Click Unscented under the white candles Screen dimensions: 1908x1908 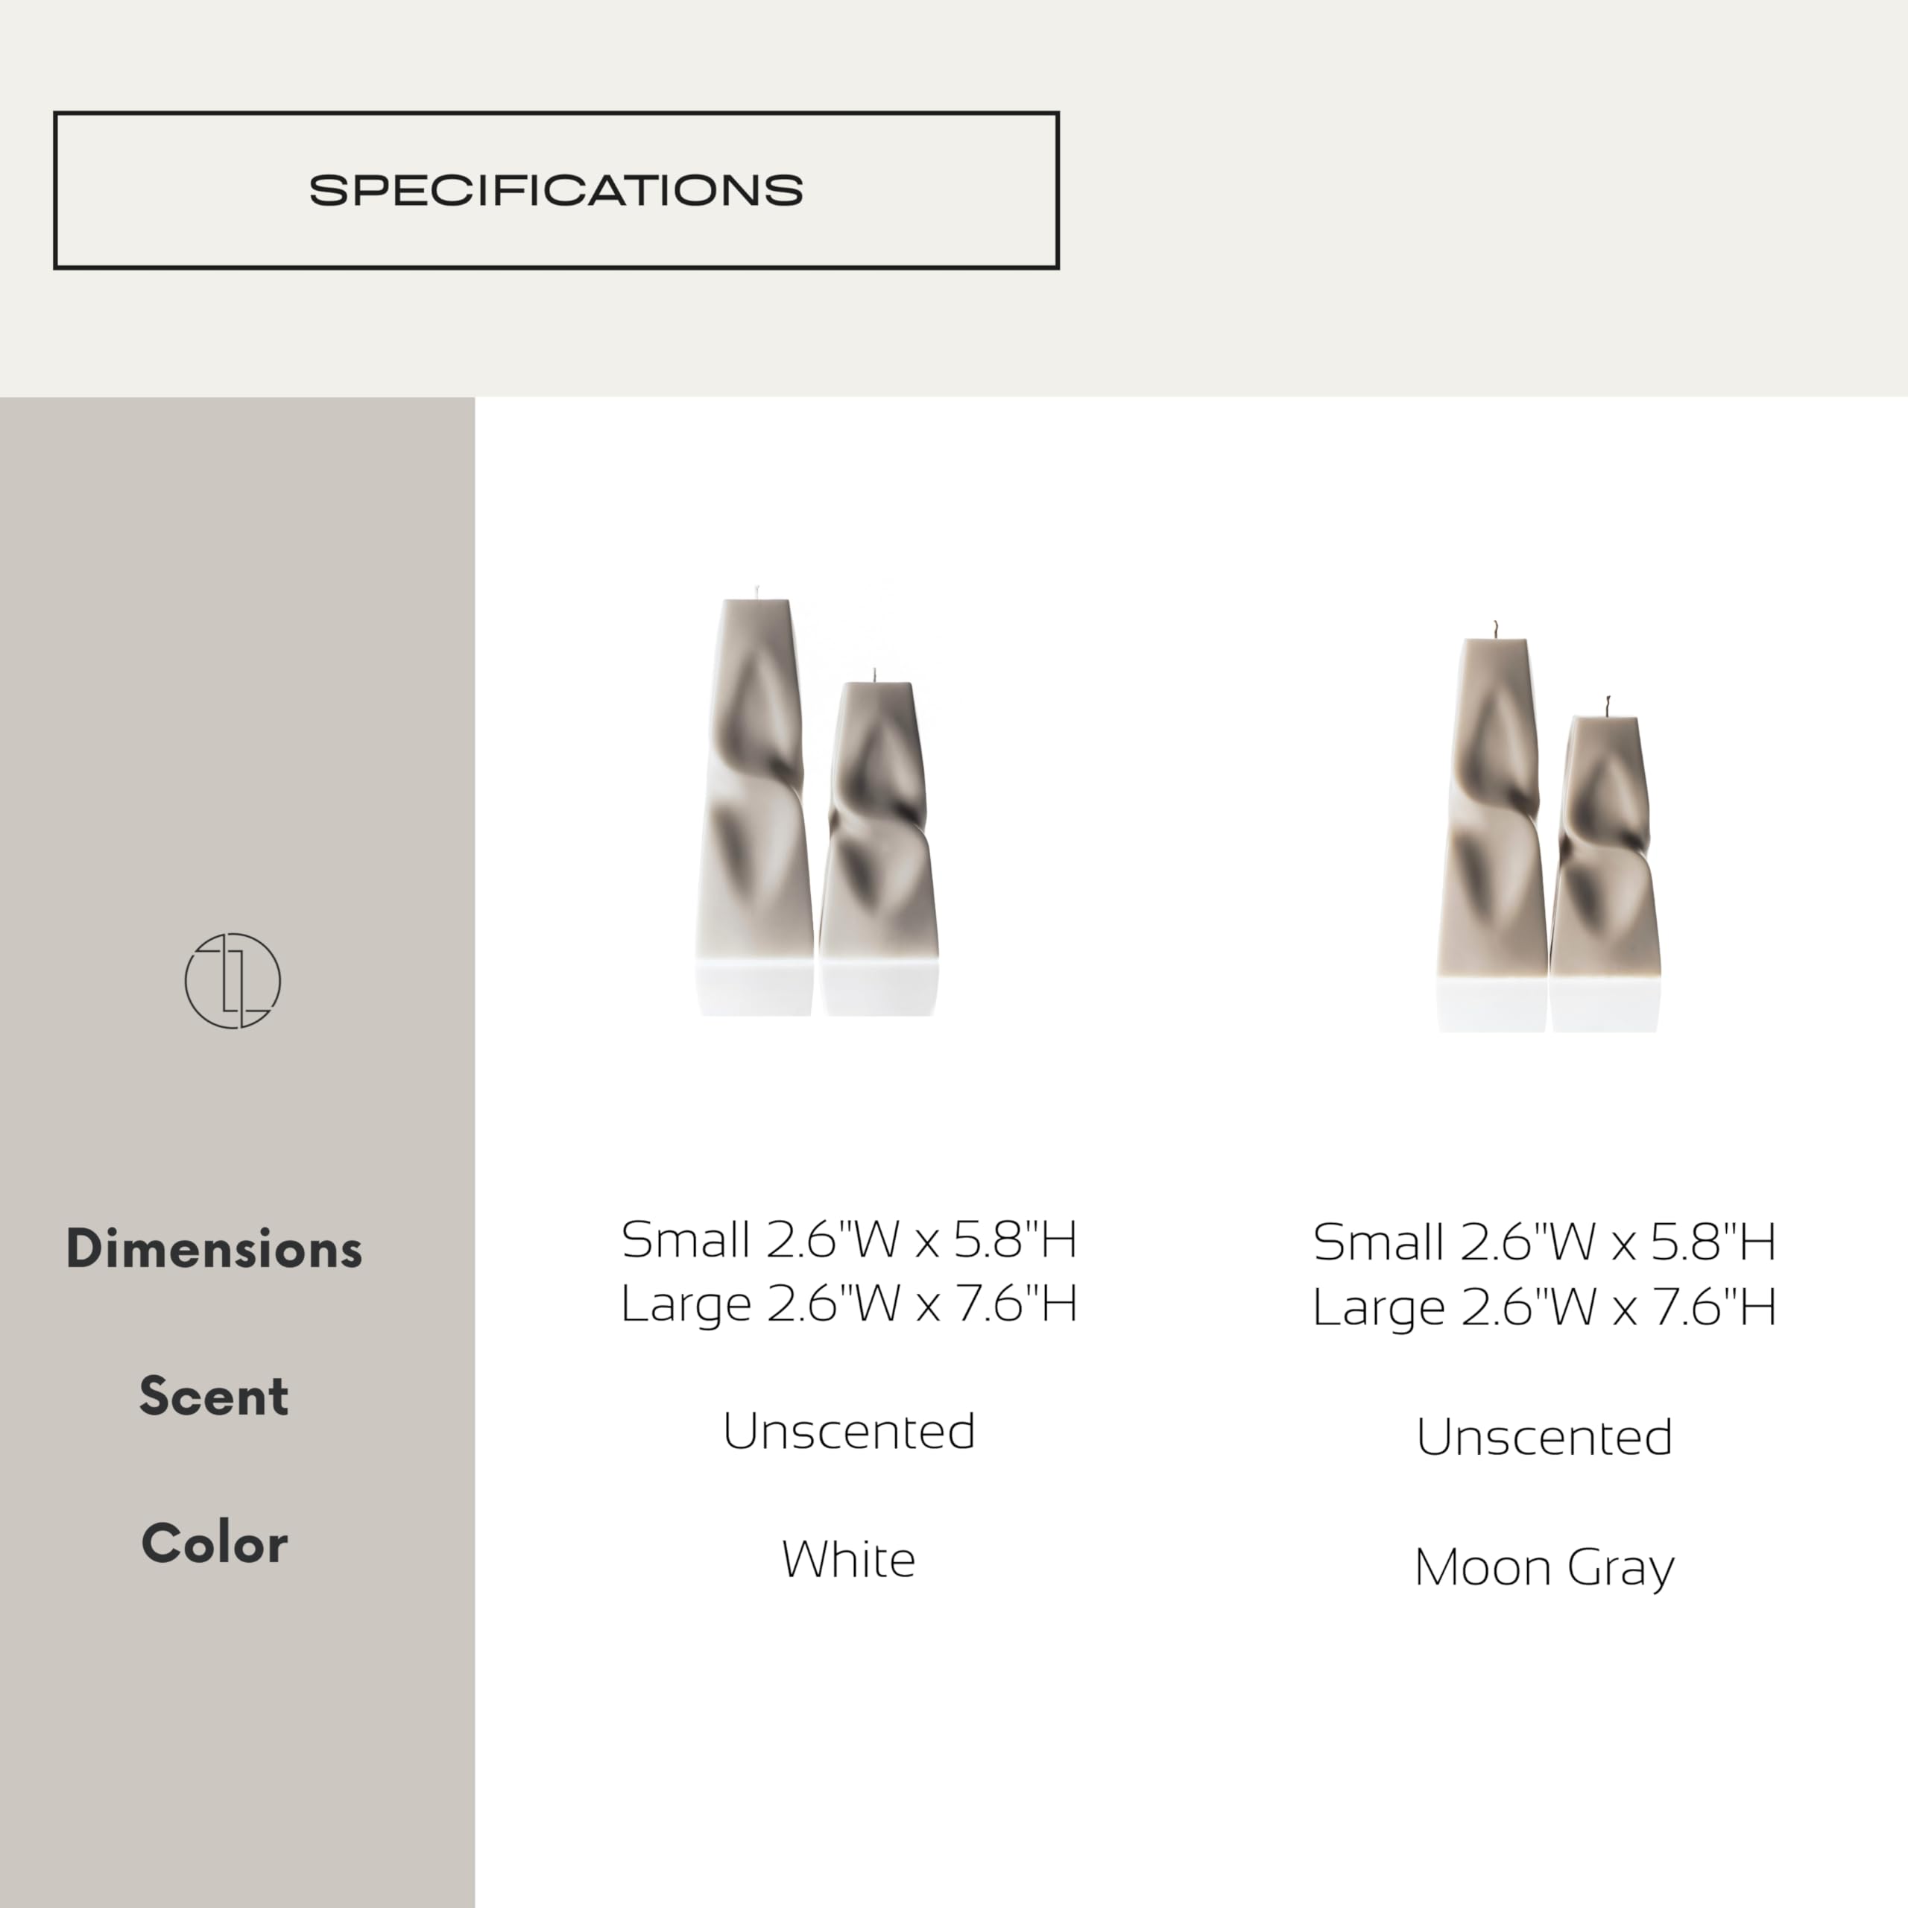(x=848, y=1431)
